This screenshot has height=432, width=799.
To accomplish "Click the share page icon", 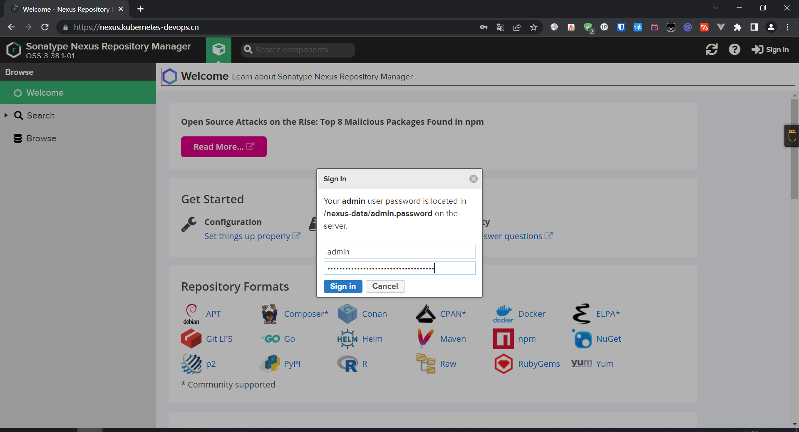I will (517, 27).
